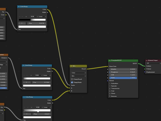Remove the color stop in middle Color Ramp
Viewport: 161px width, 121px height.
coord(27,75)
